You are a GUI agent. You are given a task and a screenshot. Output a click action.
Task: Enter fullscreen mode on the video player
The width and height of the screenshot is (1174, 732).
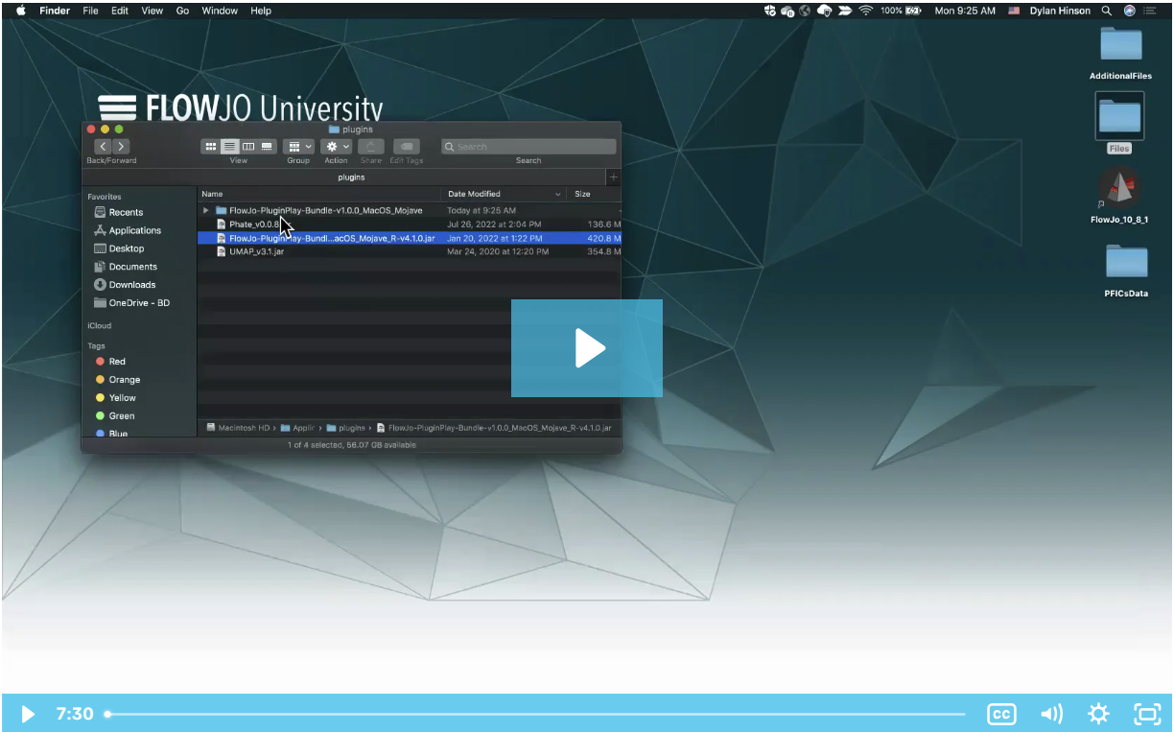[x=1147, y=714]
